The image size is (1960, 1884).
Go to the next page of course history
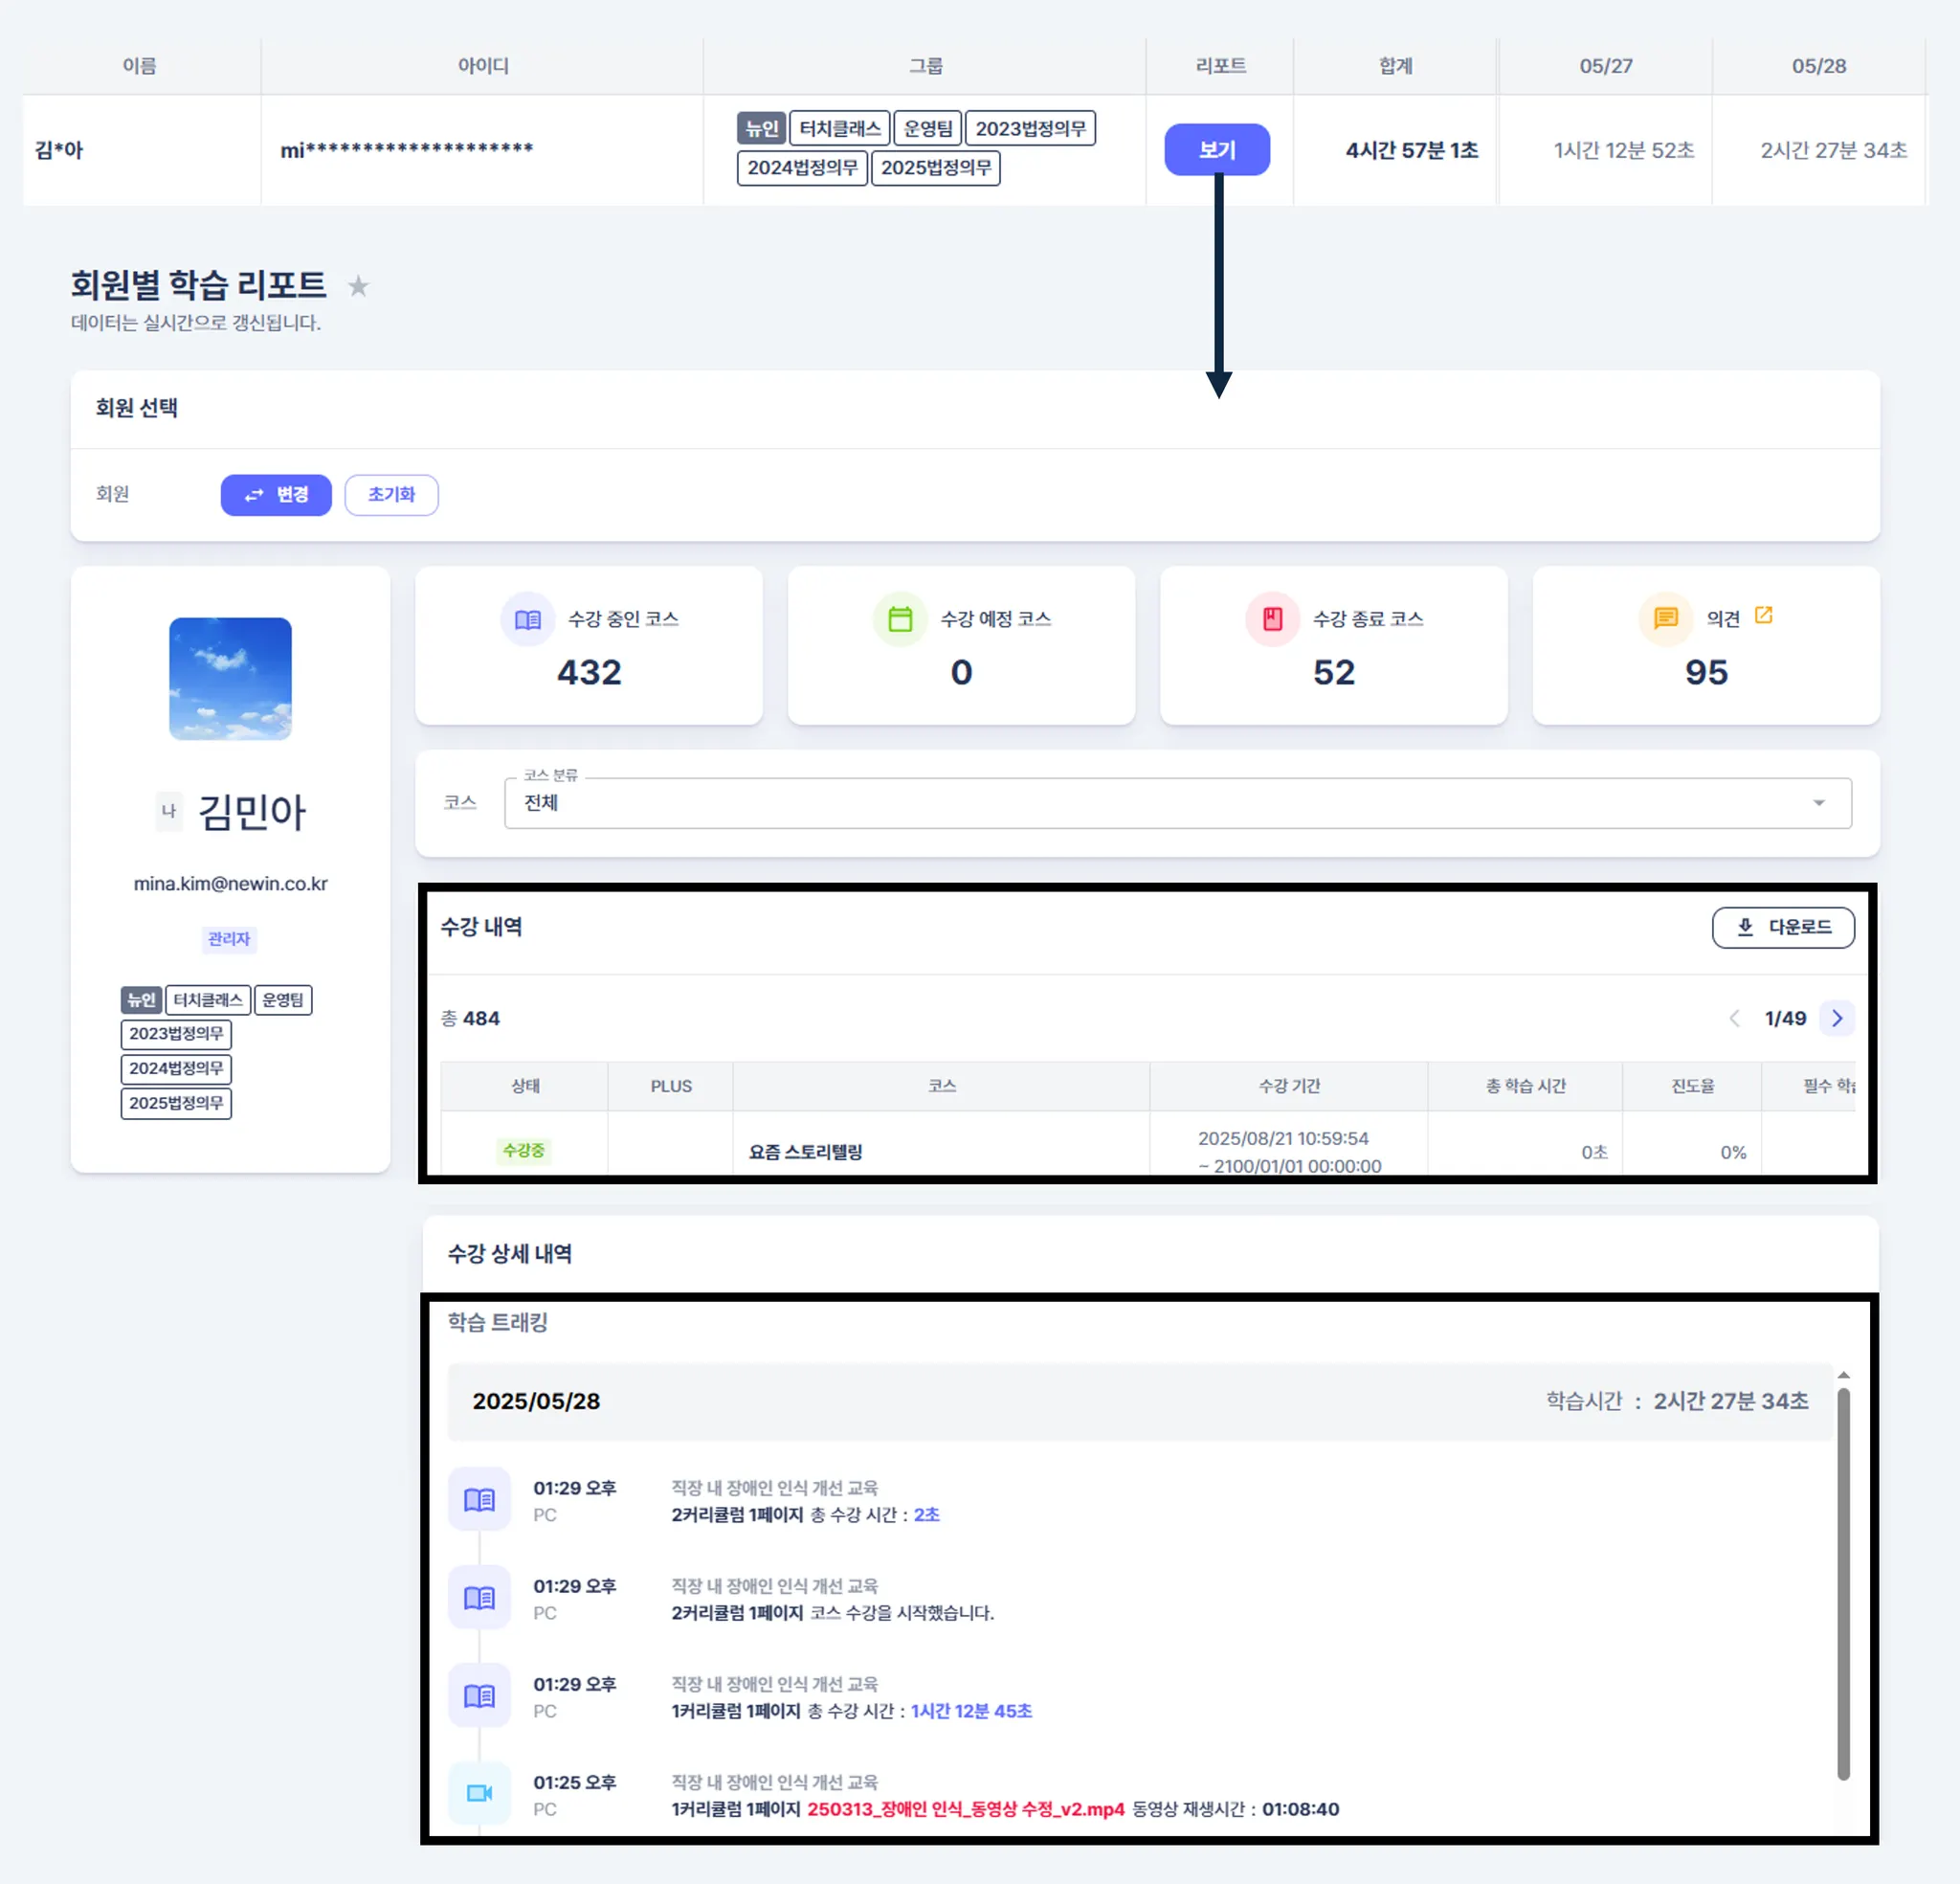tap(1837, 1019)
